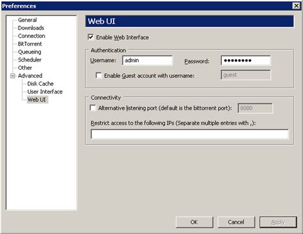The height and width of the screenshot is (234, 303).
Task: Click the 8080 port field
Action: [255, 108]
